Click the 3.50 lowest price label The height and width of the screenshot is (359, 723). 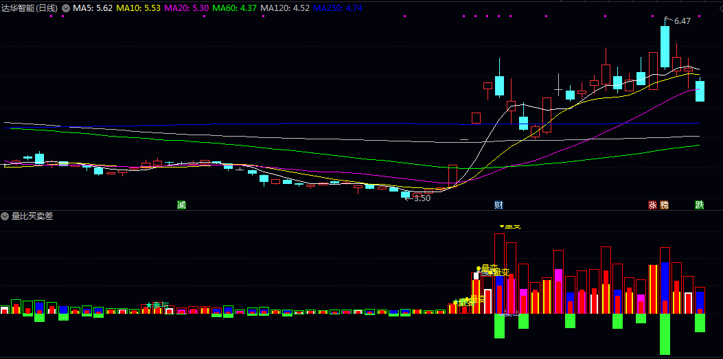point(422,198)
